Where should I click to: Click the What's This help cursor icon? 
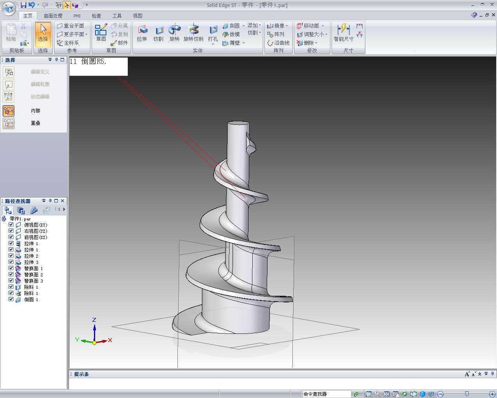click(x=58, y=5)
